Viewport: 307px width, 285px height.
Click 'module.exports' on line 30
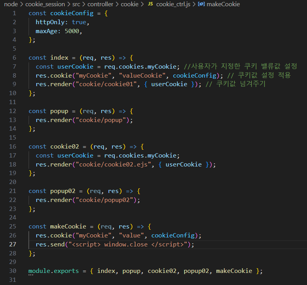54,271
